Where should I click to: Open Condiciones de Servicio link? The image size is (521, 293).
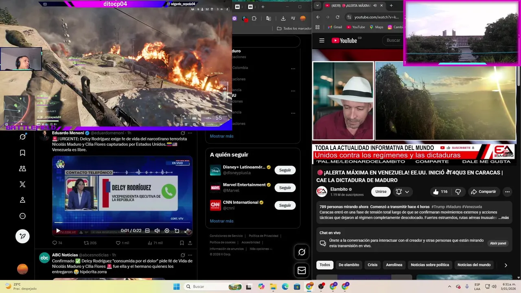click(226, 236)
